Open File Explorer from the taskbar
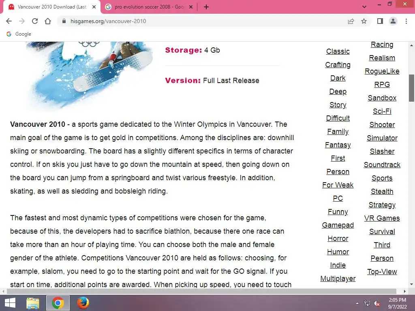 (33, 303)
